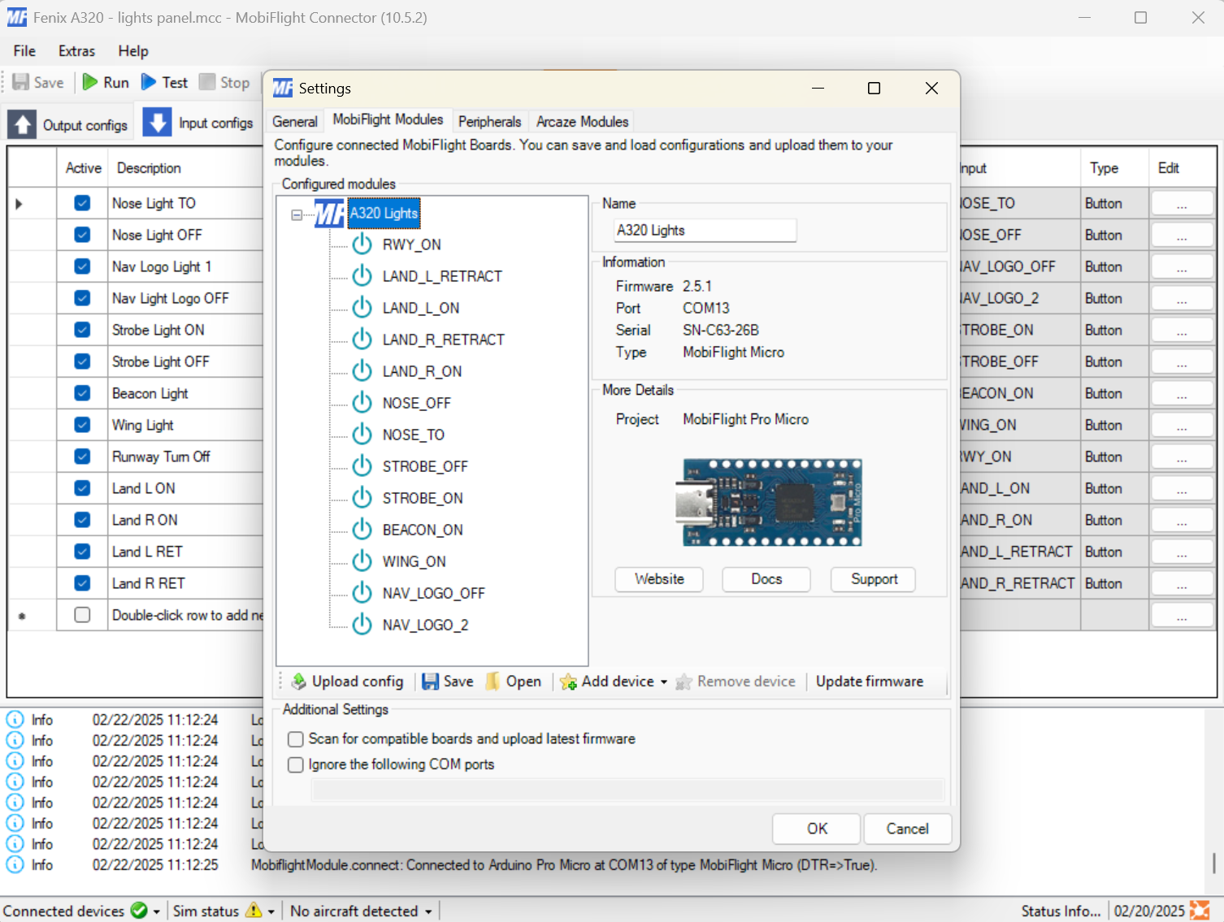Click the Support button
The image size is (1224, 922).
[874, 579]
